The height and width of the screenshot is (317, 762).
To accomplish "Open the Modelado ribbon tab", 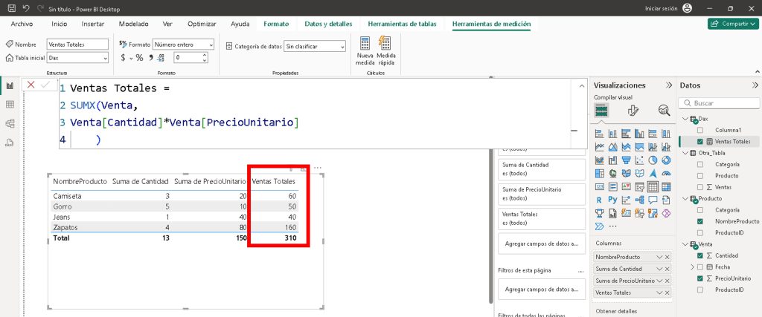I will click(x=133, y=24).
